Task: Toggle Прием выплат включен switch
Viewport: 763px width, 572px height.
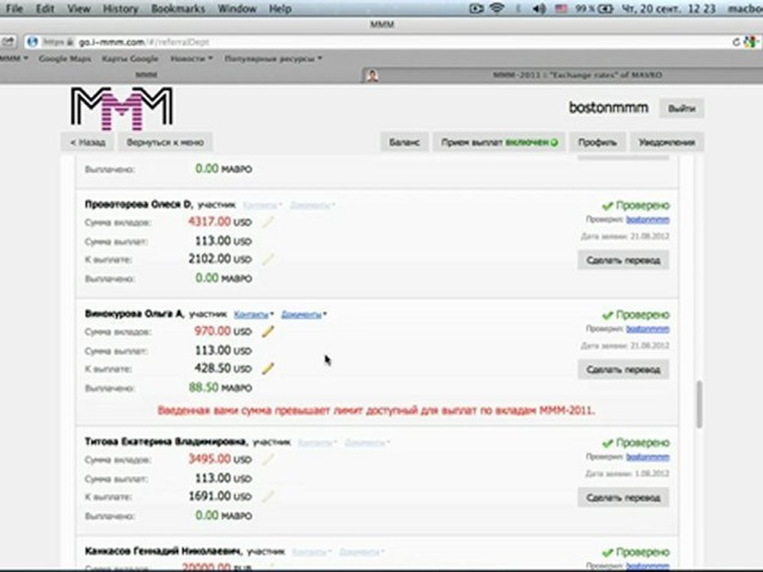Action: tap(499, 142)
